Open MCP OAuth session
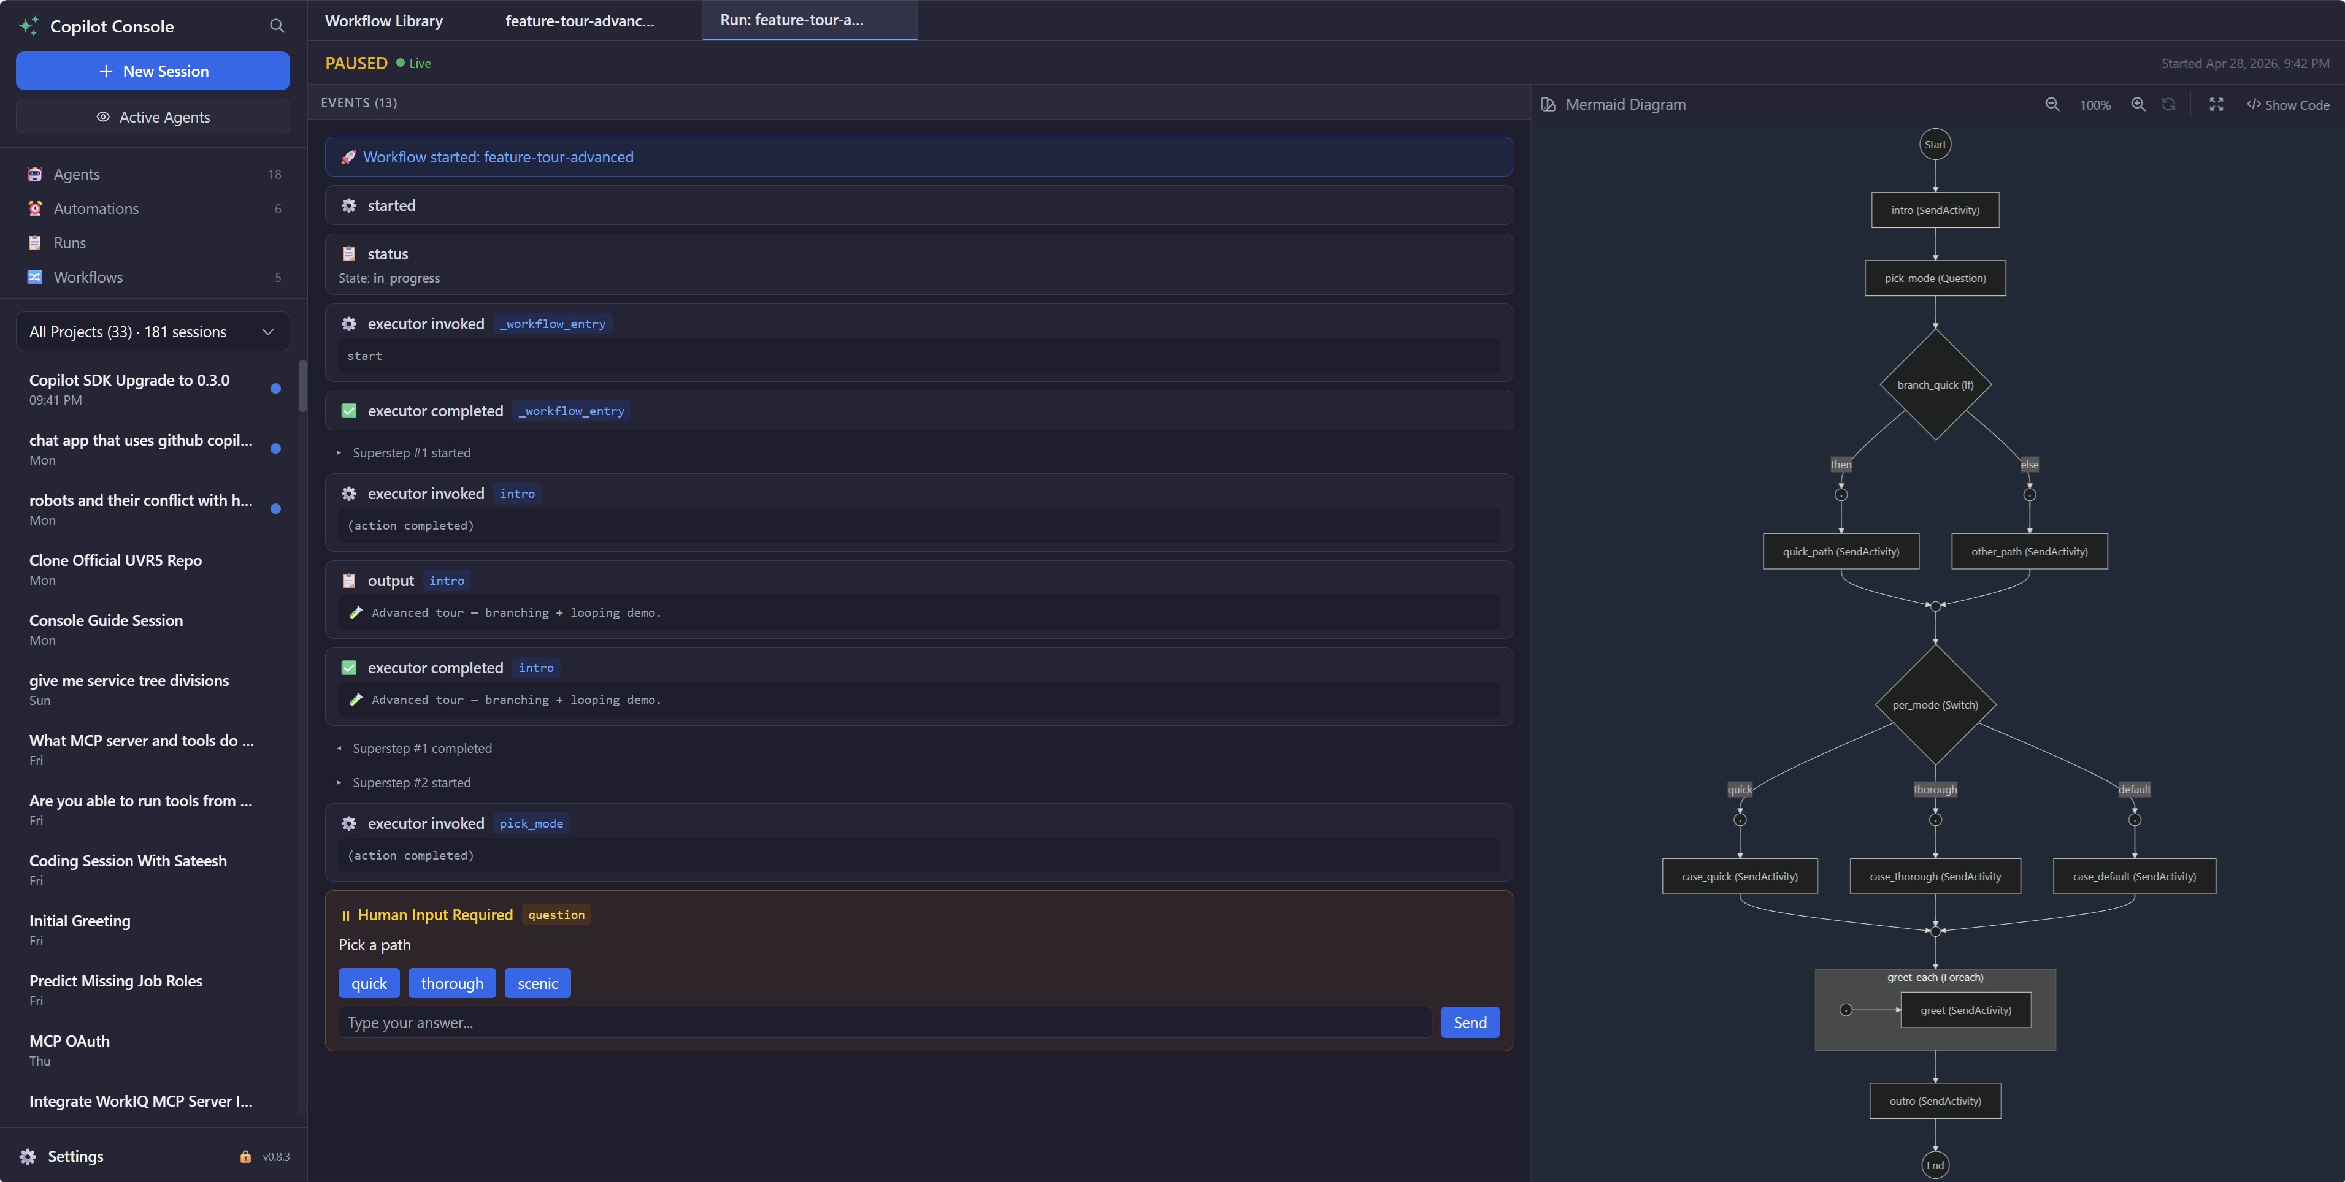 point(153,1050)
